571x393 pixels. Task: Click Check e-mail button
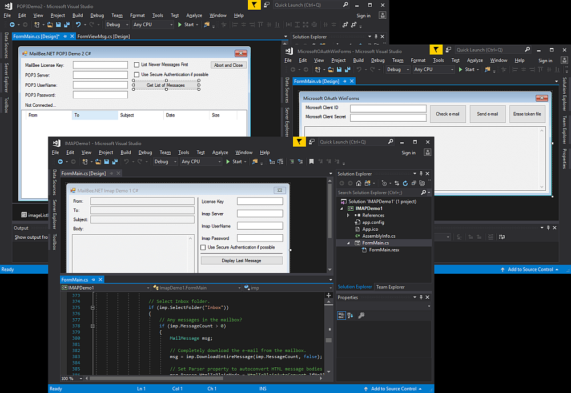(448, 114)
